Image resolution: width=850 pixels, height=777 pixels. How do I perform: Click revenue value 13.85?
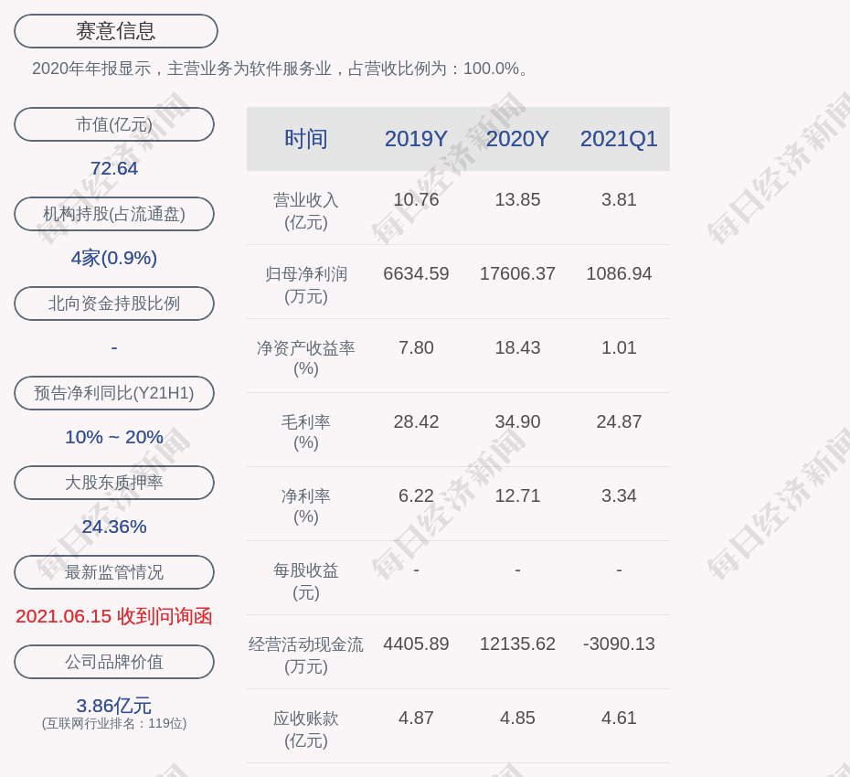(517, 199)
